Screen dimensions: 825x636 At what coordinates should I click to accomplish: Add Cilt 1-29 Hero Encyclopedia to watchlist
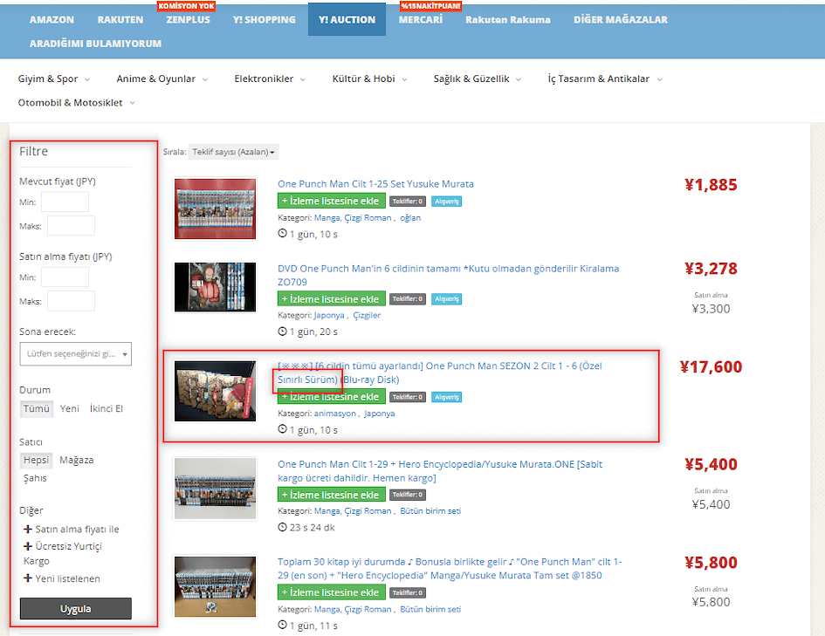tap(331, 495)
